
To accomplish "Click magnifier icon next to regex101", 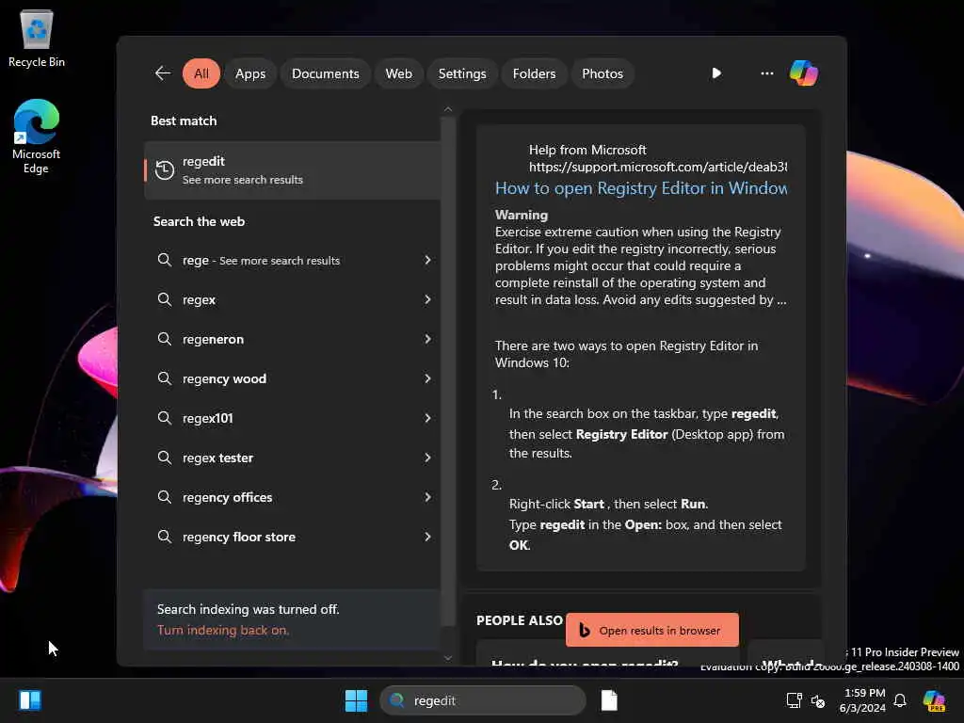I will tap(164, 418).
